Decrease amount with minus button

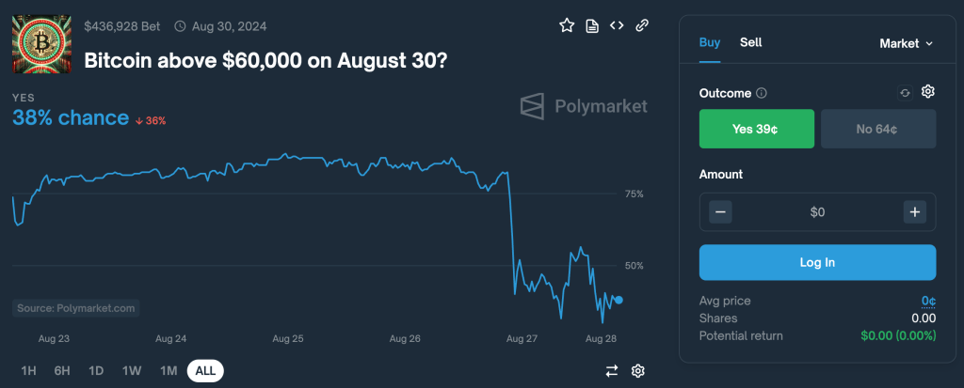point(721,212)
